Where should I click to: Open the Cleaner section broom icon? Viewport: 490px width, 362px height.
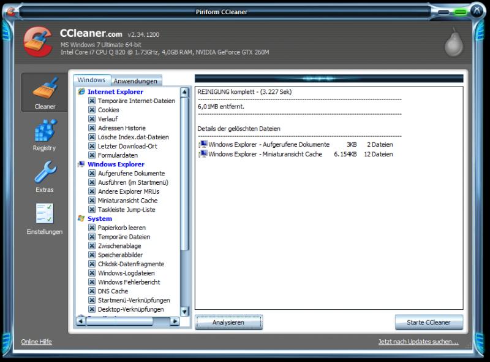(x=45, y=88)
